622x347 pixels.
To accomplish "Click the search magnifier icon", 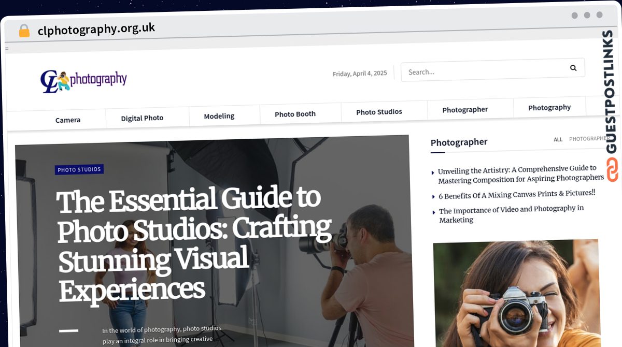I will click(x=573, y=68).
